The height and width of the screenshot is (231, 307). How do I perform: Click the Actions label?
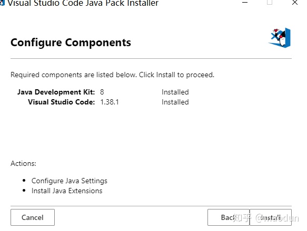[23, 163]
